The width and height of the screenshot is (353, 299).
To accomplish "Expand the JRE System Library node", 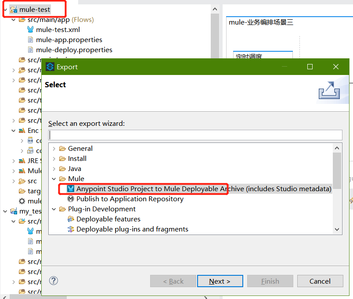I will pos(14,161).
